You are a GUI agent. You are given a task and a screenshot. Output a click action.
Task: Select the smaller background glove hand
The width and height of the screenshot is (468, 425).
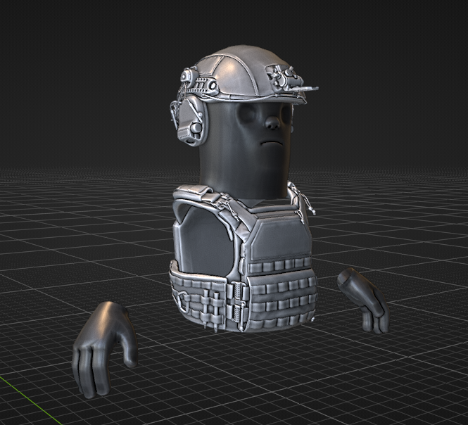(x=364, y=300)
